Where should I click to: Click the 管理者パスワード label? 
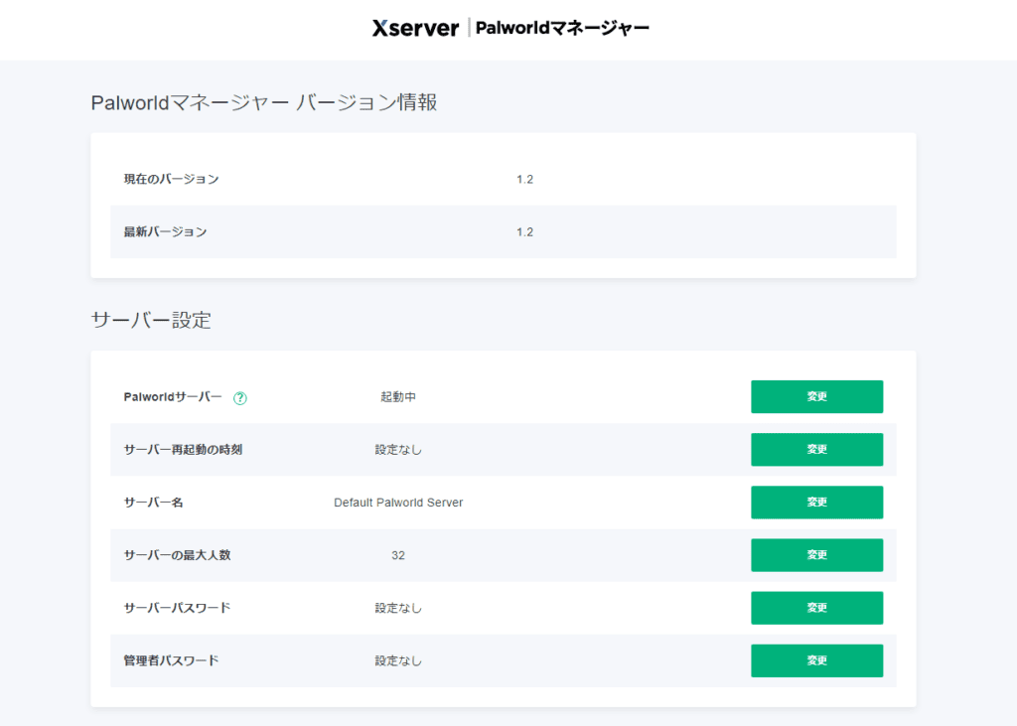click(171, 660)
